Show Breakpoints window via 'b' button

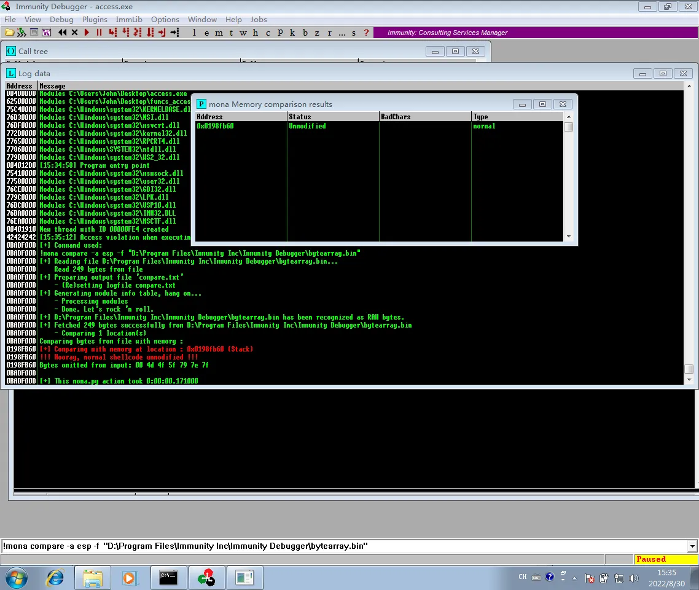pos(305,33)
